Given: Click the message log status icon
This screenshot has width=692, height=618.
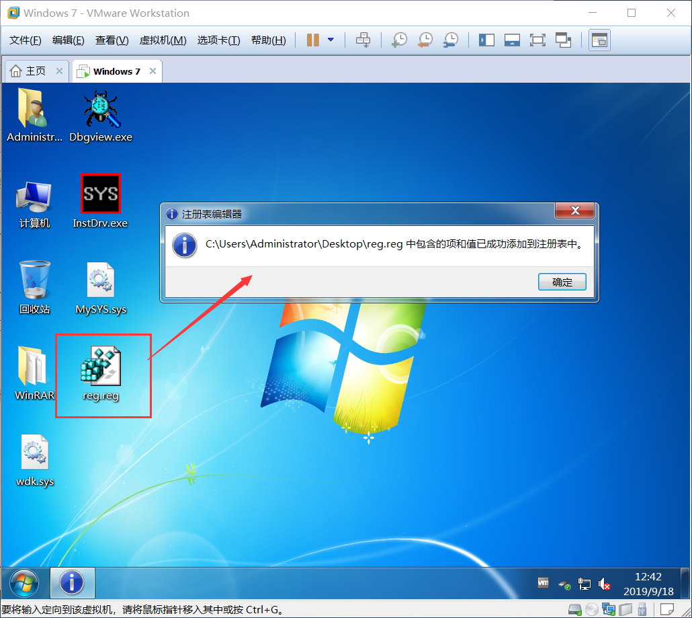Looking at the screenshot, I should pyautogui.click(x=667, y=610).
